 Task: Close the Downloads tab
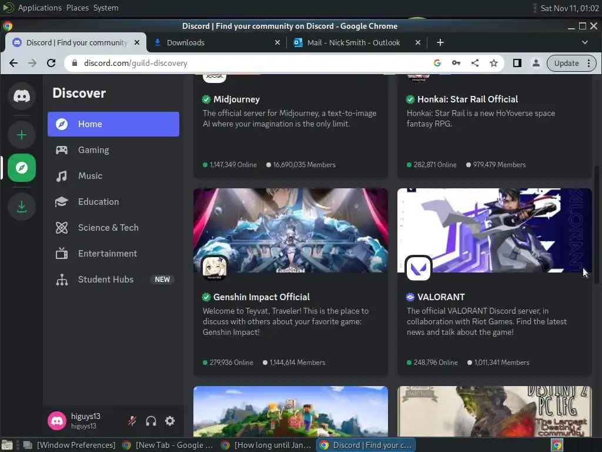[277, 42]
